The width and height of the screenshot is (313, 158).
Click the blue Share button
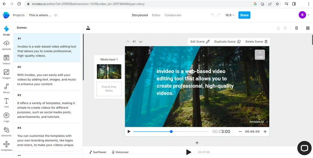tap(244, 15)
